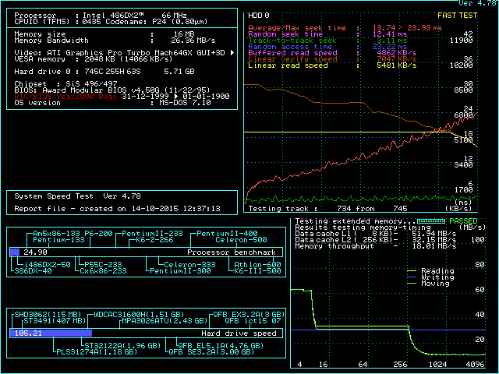Click the Data cache L1 8 KB row
This screenshot has width=499, height=374.
(376, 234)
